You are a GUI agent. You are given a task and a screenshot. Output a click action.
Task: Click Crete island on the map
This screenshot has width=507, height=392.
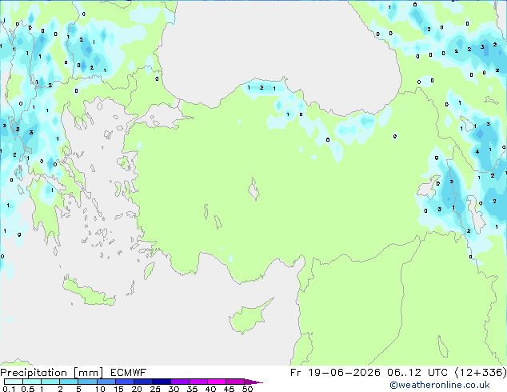pyautogui.click(x=89, y=291)
